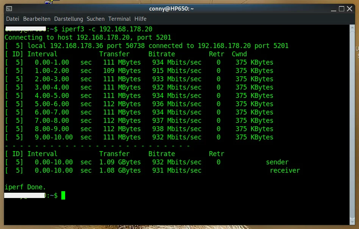Click the 937 Mbits/sec bitrate value

pos(177,121)
